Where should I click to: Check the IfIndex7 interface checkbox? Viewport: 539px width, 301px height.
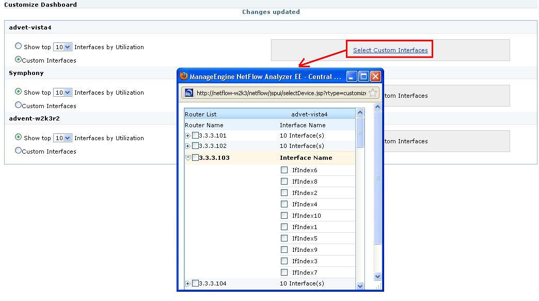pyautogui.click(x=284, y=272)
